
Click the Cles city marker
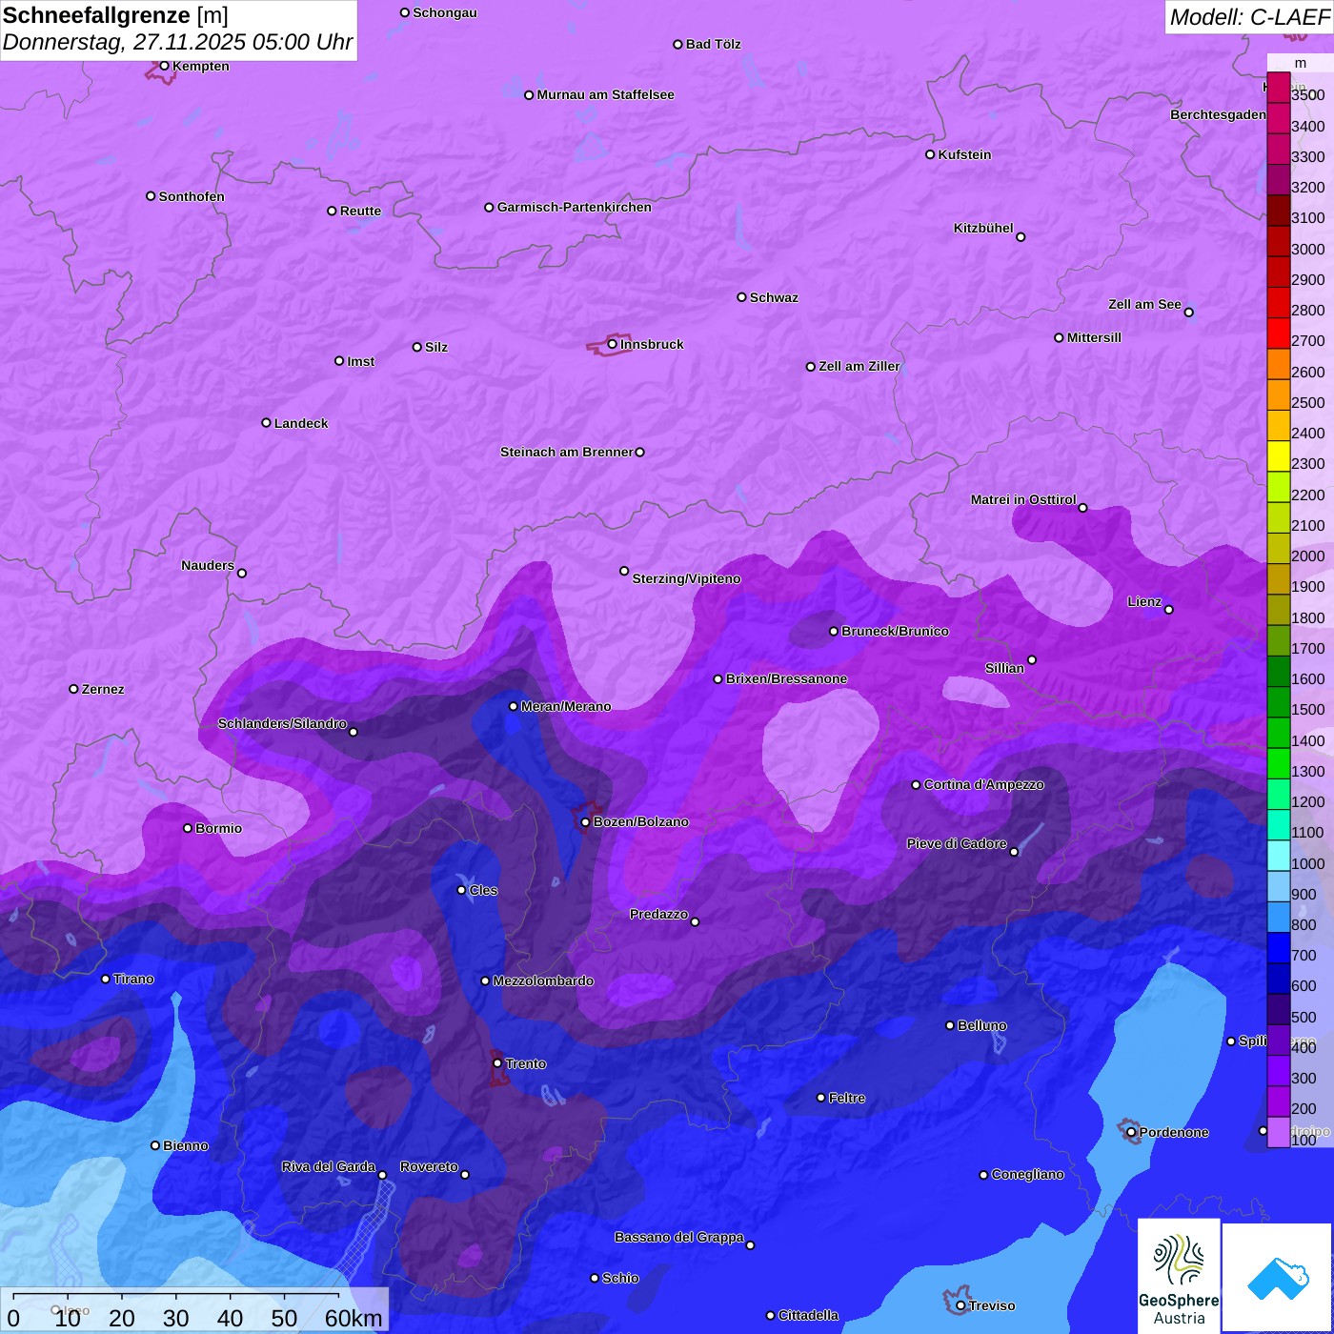tap(461, 890)
